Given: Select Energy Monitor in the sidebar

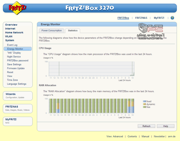Looking at the screenshot, I should point(18,49).
